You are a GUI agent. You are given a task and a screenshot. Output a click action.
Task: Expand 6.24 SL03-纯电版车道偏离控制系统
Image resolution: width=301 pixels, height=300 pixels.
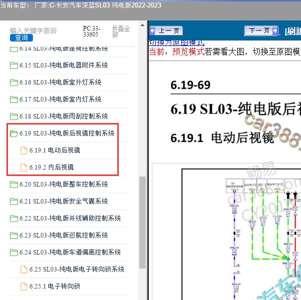[x=70, y=252]
